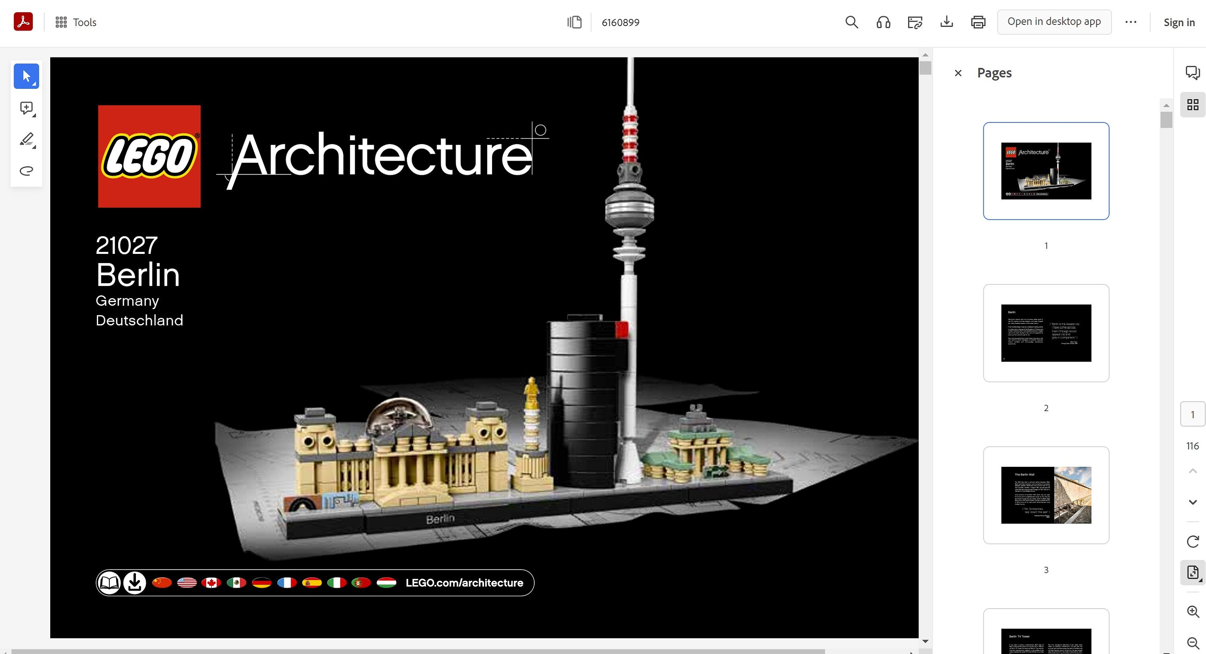This screenshot has height=654, width=1206.
Task: Start Read Aloud with headphones icon
Action: tap(884, 22)
